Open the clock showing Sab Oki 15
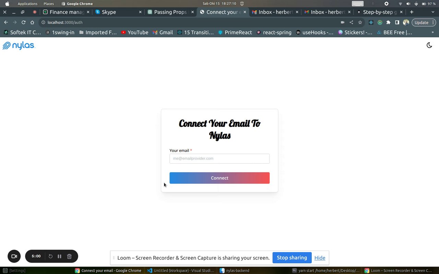 (219, 4)
